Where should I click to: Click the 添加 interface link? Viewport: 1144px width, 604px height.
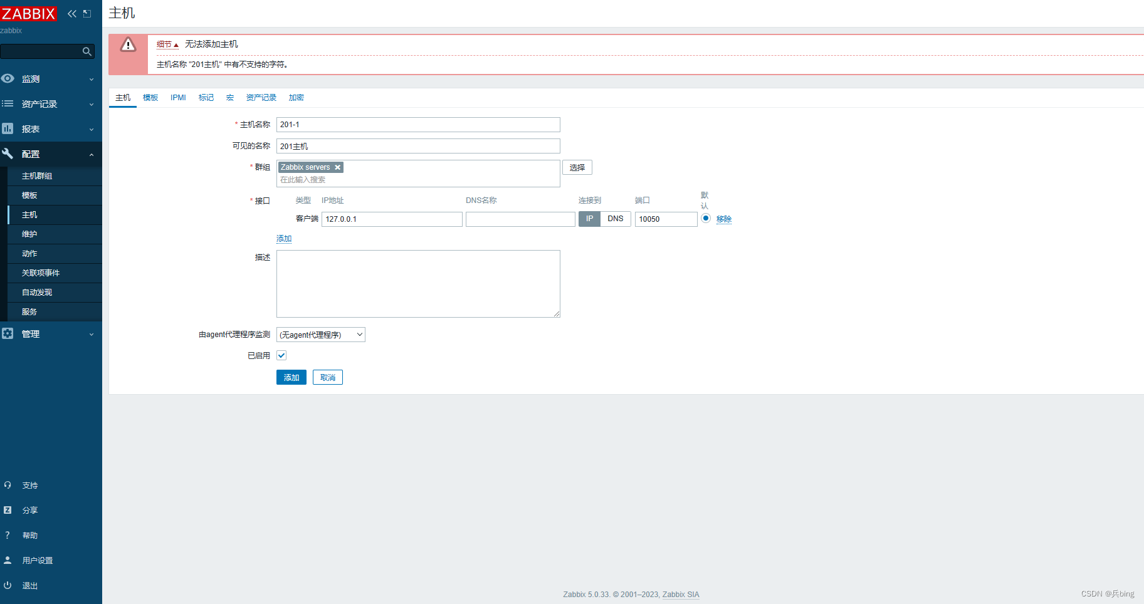284,239
